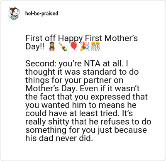The width and height of the screenshot is (166, 161).
Task: Click the word "expressed" in the comment
Action: (x=110, y=97)
